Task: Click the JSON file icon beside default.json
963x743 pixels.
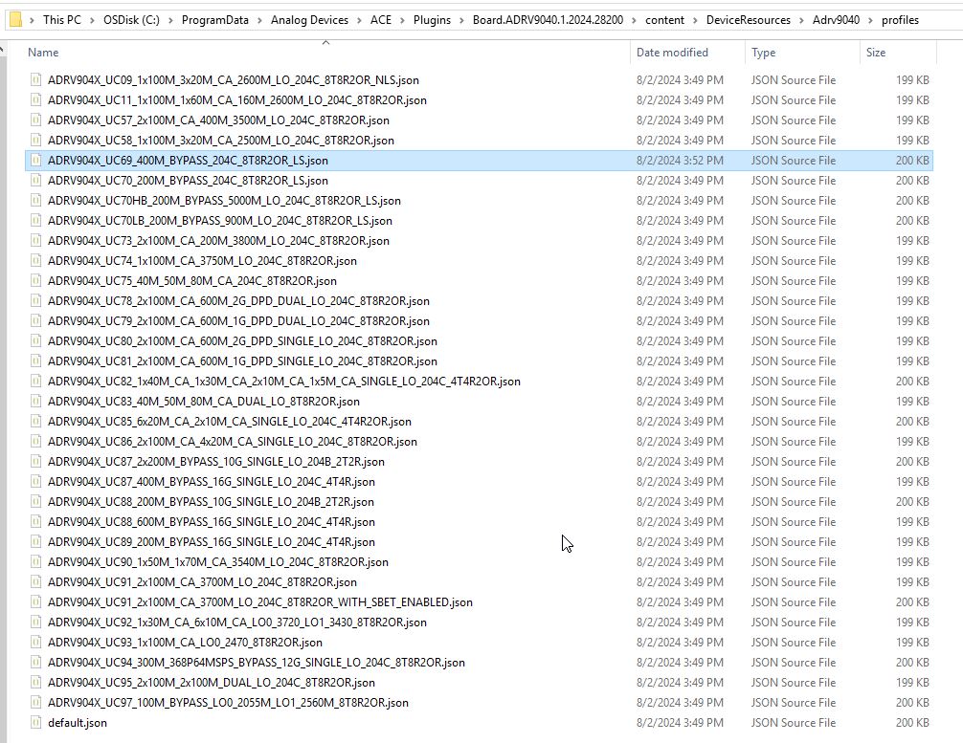Action: tap(34, 723)
